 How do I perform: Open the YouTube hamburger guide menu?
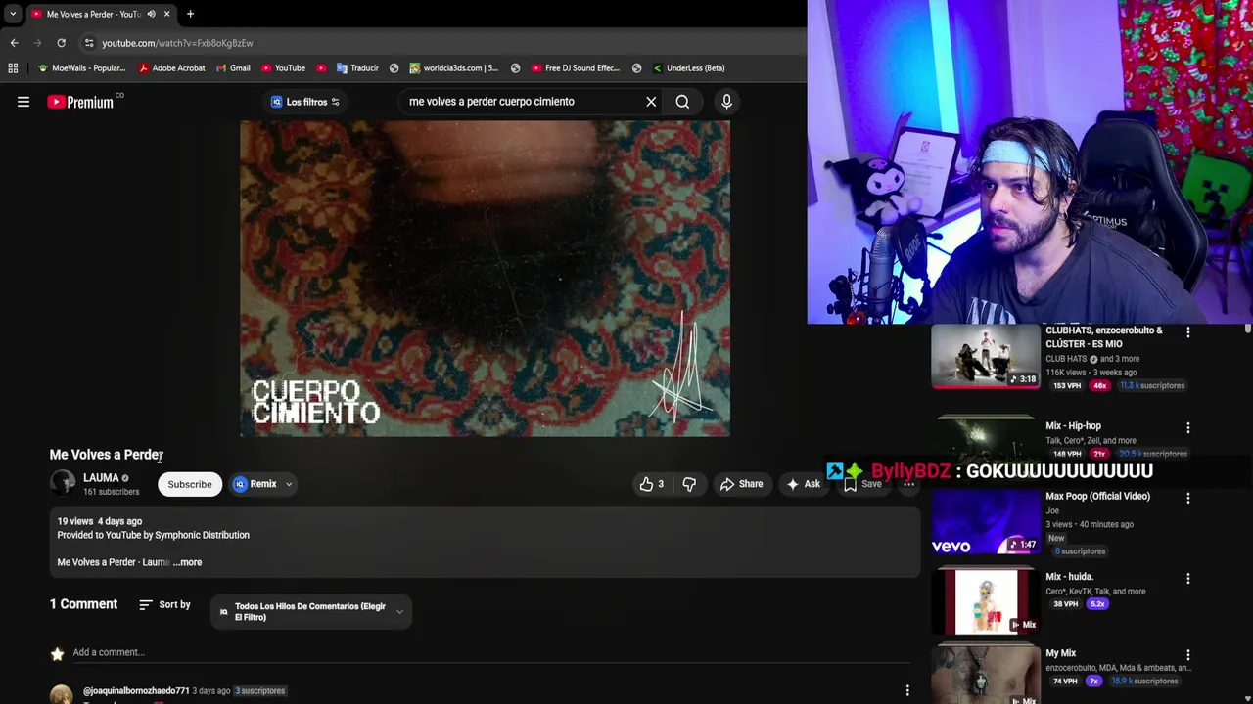tap(23, 102)
